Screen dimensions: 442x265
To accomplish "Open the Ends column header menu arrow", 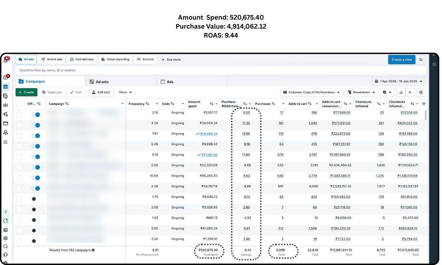I will click(x=183, y=104).
